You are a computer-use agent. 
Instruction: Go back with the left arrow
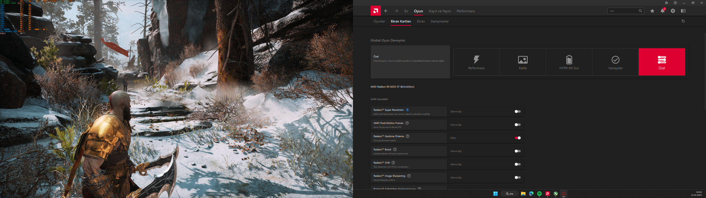(x=386, y=11)
